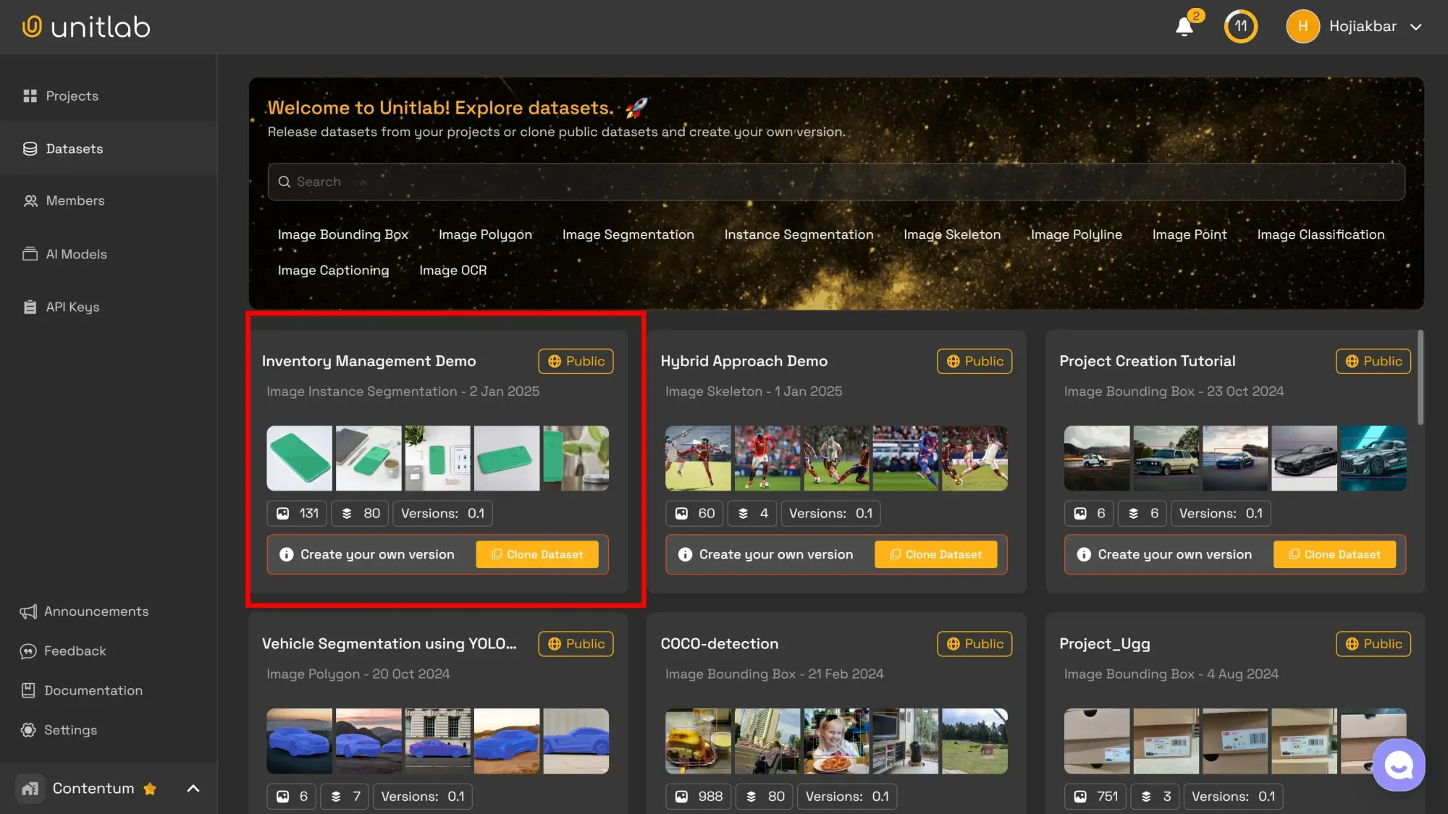Click the datasets list vertical scrollbar

coord(1420,378)
